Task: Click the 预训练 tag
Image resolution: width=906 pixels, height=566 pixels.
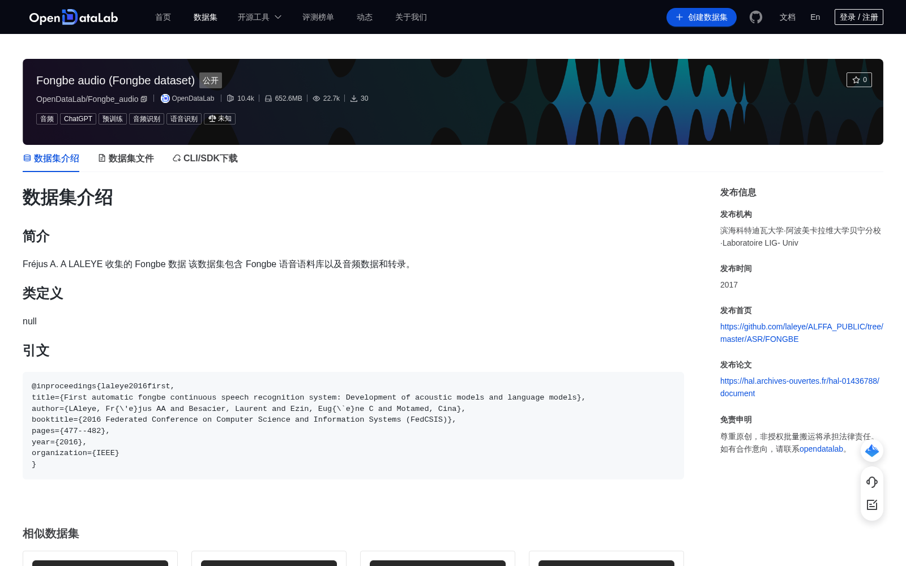Action: click(113, 119)
